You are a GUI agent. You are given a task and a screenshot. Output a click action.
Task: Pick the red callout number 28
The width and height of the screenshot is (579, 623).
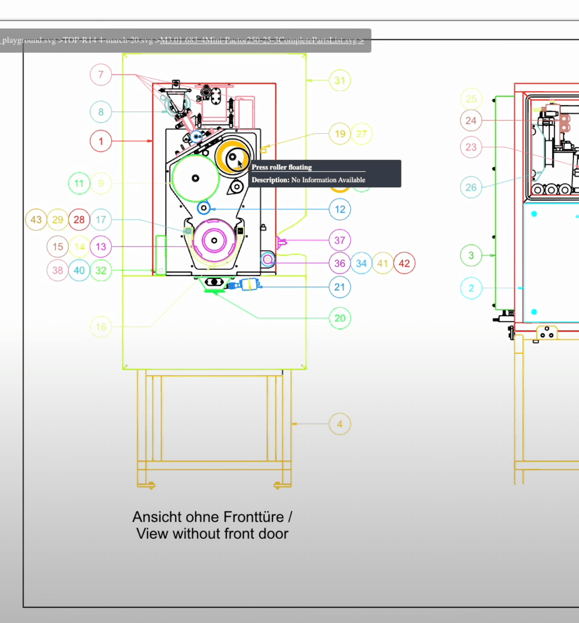[79, 219]
